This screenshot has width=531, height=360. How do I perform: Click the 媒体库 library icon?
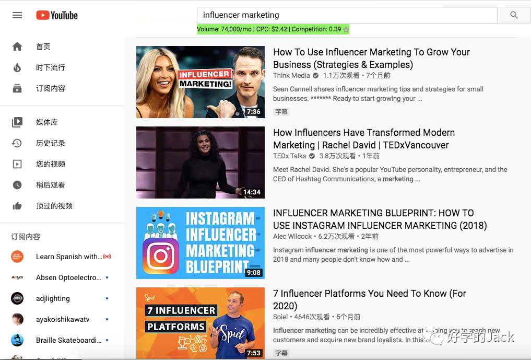(x=17, y=122)
